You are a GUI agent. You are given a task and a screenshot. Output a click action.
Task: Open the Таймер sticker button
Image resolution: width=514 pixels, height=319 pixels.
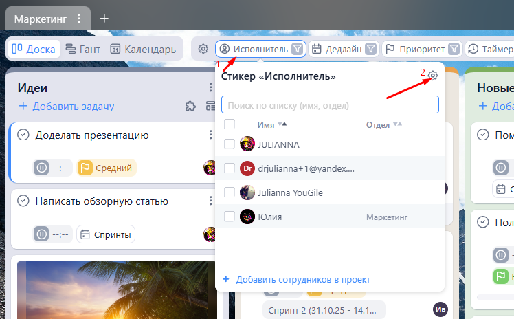click(x=490, y=49)
